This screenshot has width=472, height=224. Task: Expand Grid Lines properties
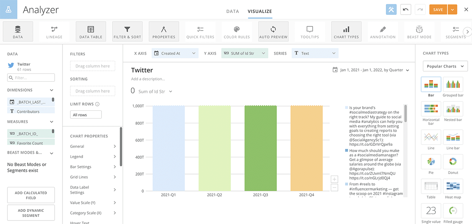coord(93,177)
